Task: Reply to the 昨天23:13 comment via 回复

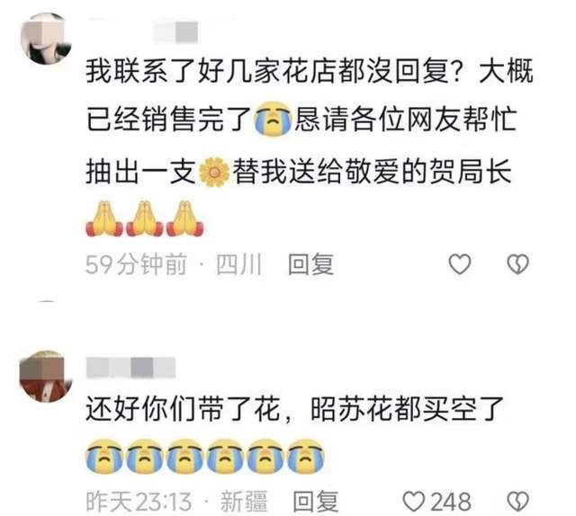Action: tap(316, 502)
